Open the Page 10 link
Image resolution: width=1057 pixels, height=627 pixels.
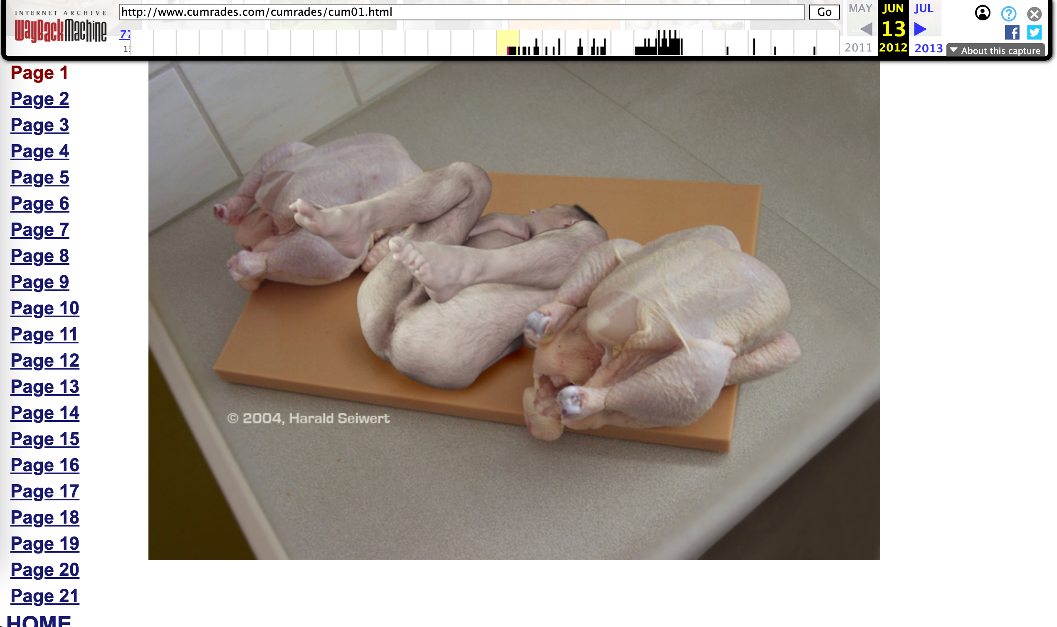coord(45,309)
